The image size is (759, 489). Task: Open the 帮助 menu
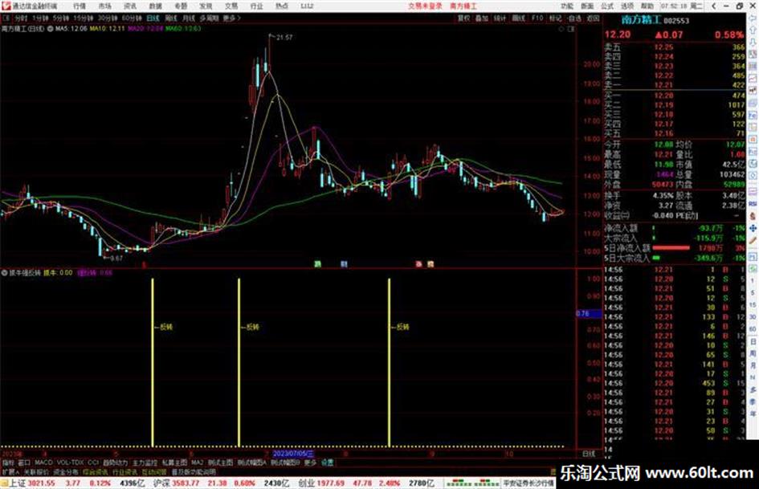tap(647, 6)
